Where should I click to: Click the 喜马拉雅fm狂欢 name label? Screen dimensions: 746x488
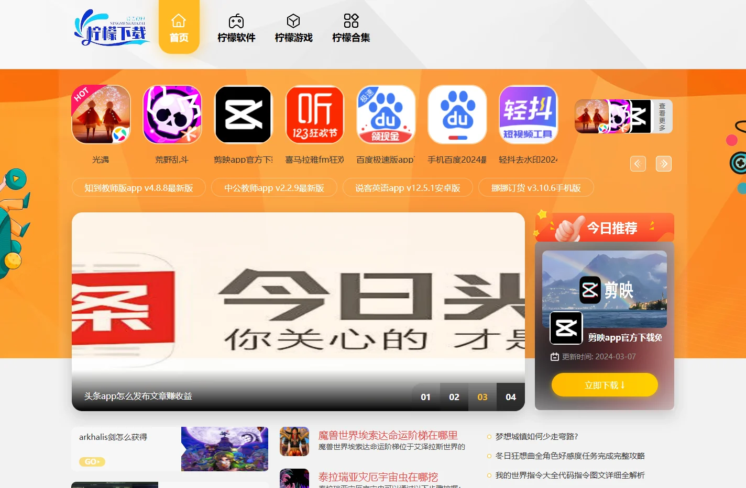(x=315, y=160)
